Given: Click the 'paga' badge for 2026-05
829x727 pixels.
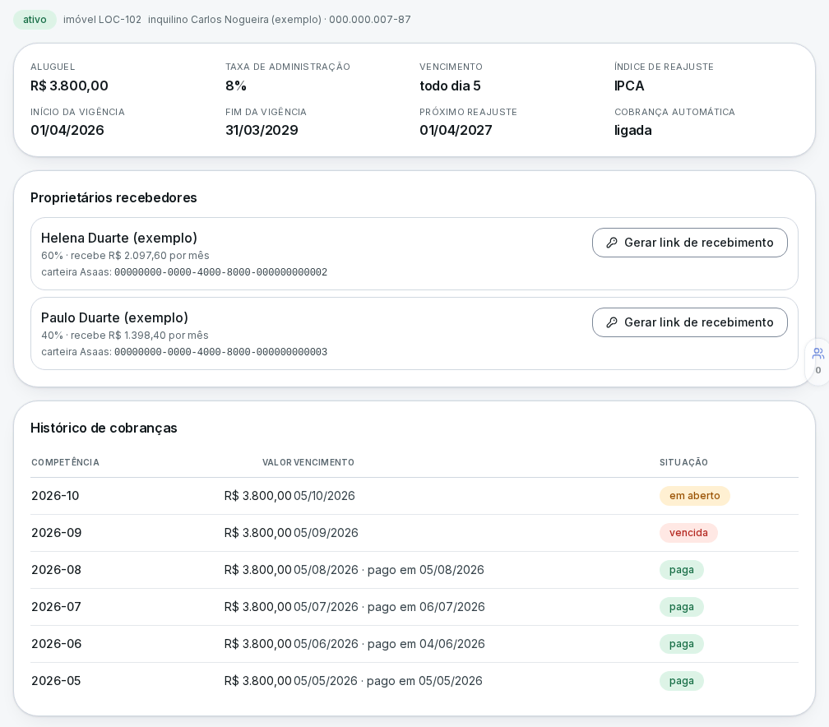Looking at the screenshot, I should (682, 681).
